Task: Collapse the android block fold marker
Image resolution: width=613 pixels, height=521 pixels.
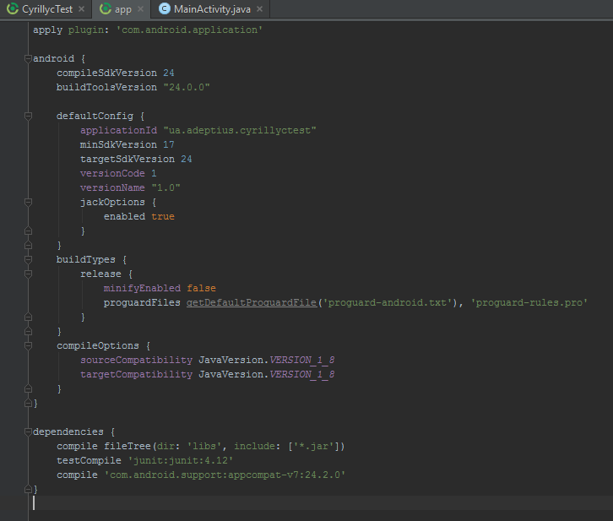Action: [x=28, y=59]
